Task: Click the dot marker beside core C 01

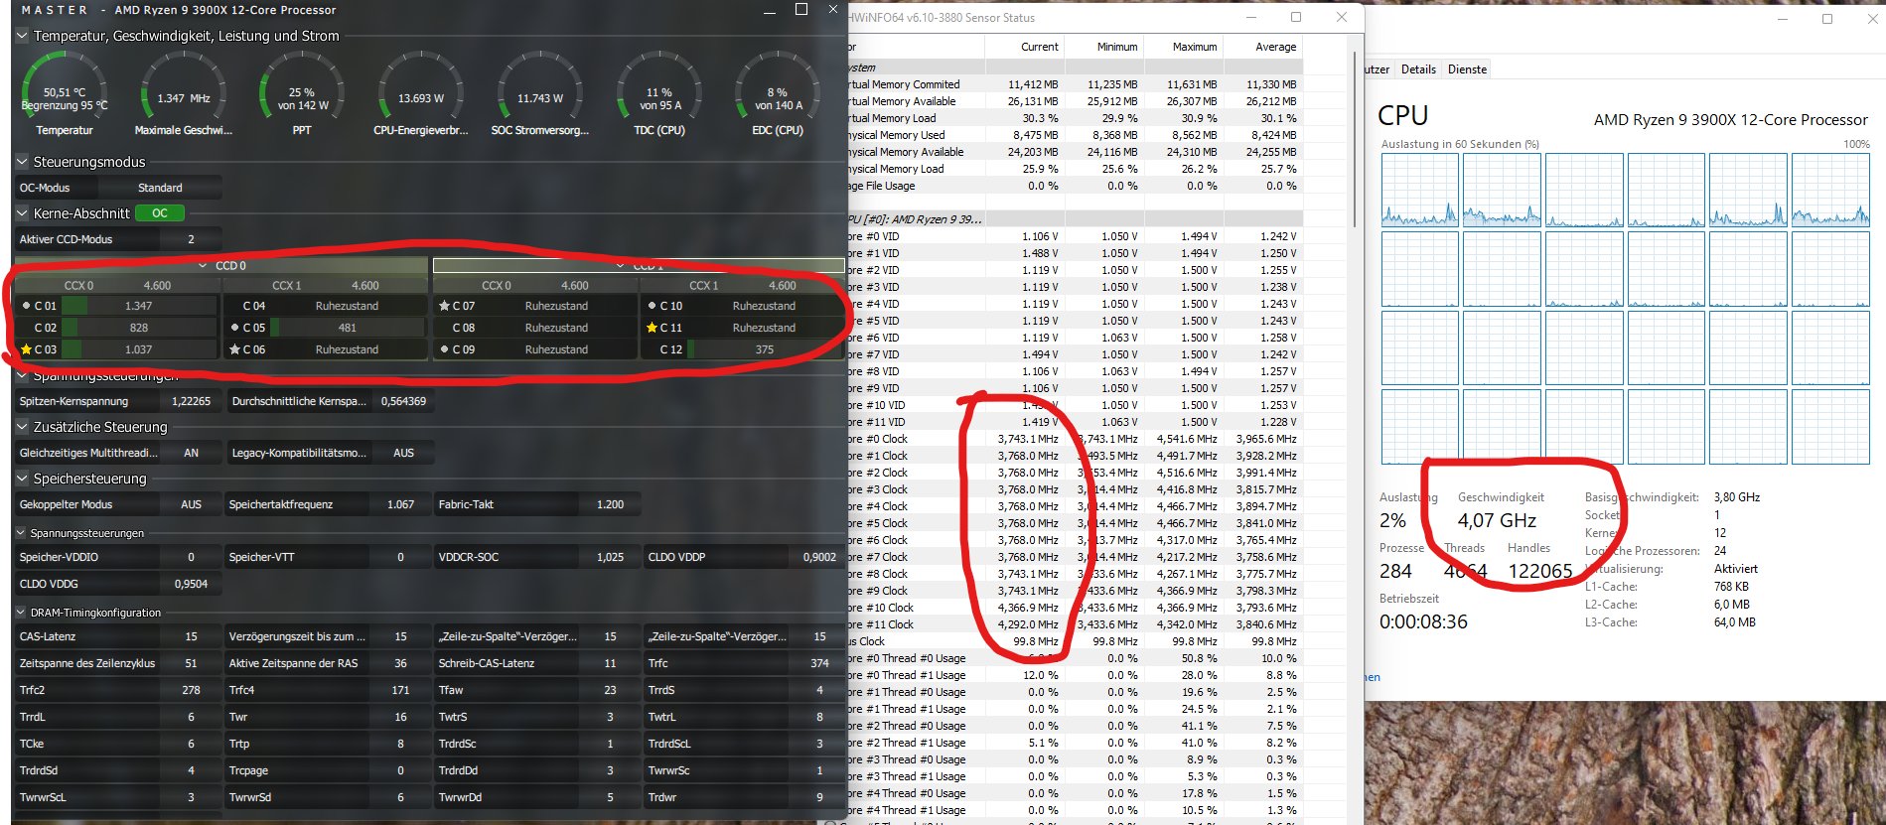Action: (26, 306)
